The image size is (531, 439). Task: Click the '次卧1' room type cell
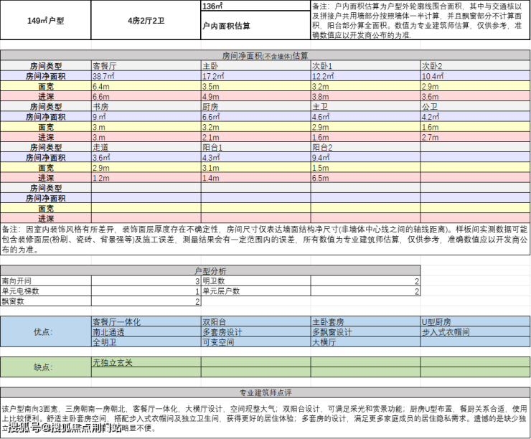click(366, 66)
